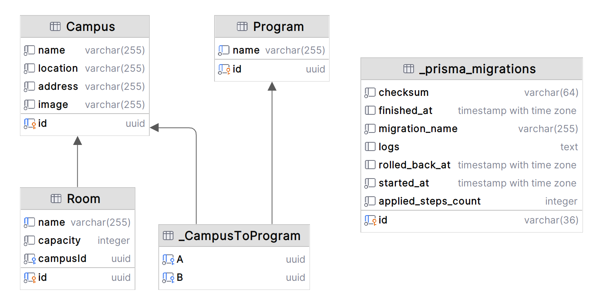Click the key icon of Program id
598x305 pixels.
[x=224, y=69]
